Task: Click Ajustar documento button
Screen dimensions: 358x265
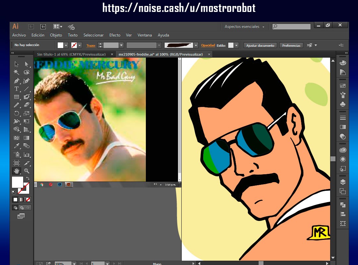Action: click(x=260, y=45)
